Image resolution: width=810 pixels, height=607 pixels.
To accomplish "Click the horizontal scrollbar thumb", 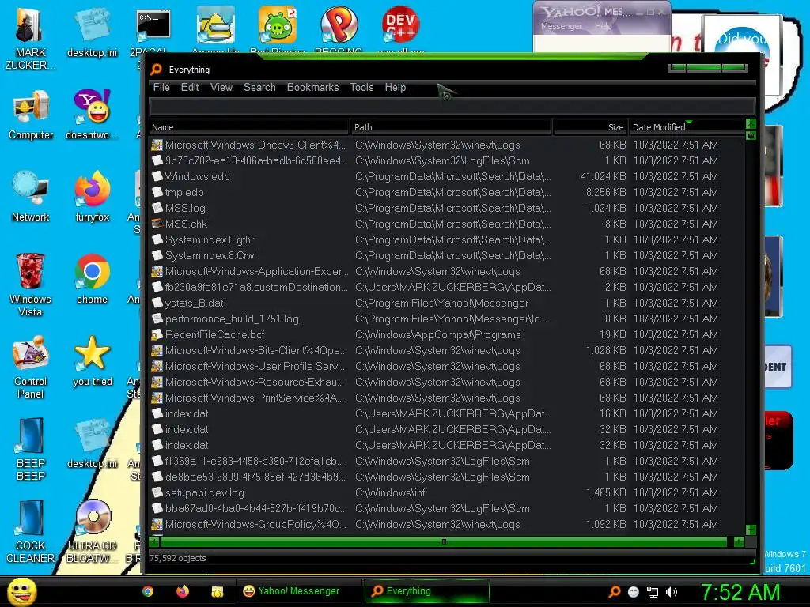I will [x=444, y=542].
